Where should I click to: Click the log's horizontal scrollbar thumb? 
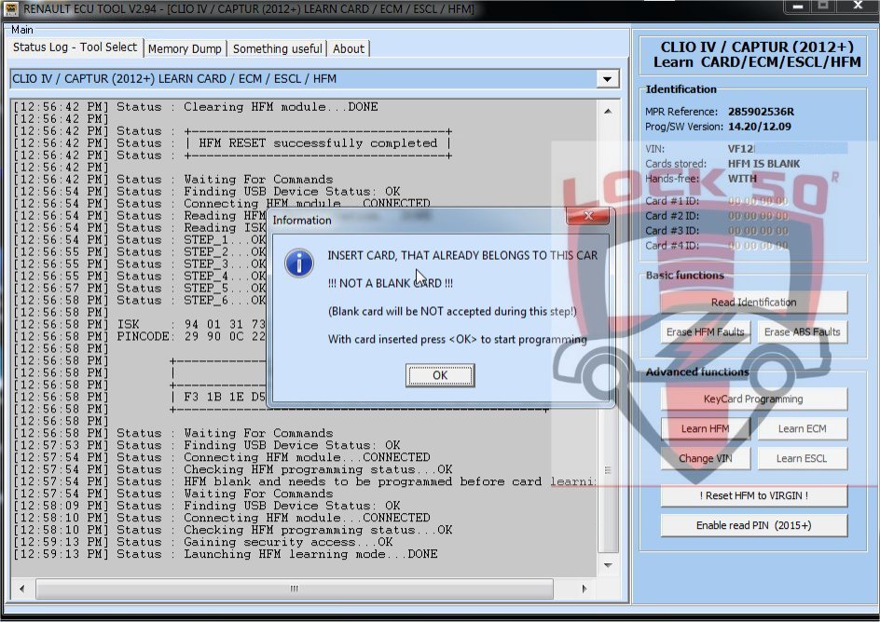pyautogui.click(x=296, y=588)
